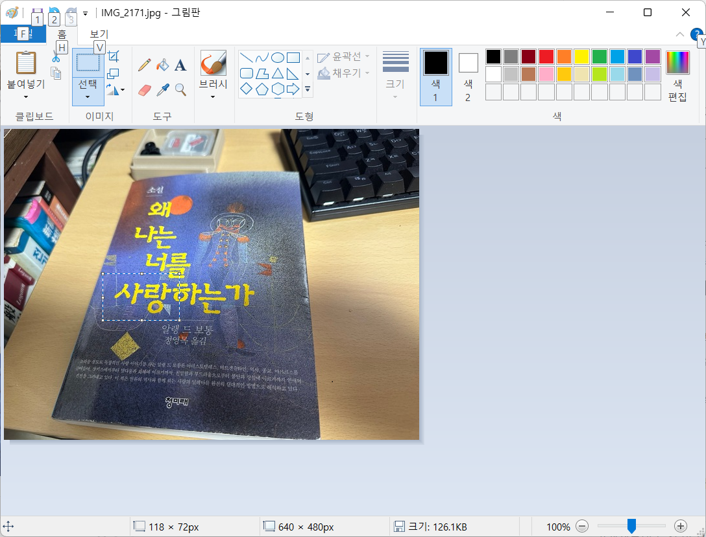Switch to the View (보기) tab
The width and height of the screenshot is (706, 537).
click(99, 34)
